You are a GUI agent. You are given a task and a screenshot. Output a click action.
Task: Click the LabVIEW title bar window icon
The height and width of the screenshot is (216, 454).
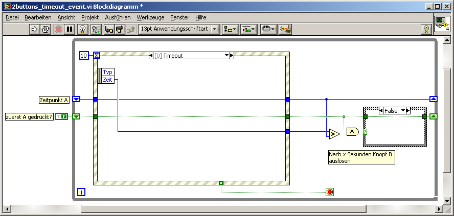click(7, 6)
